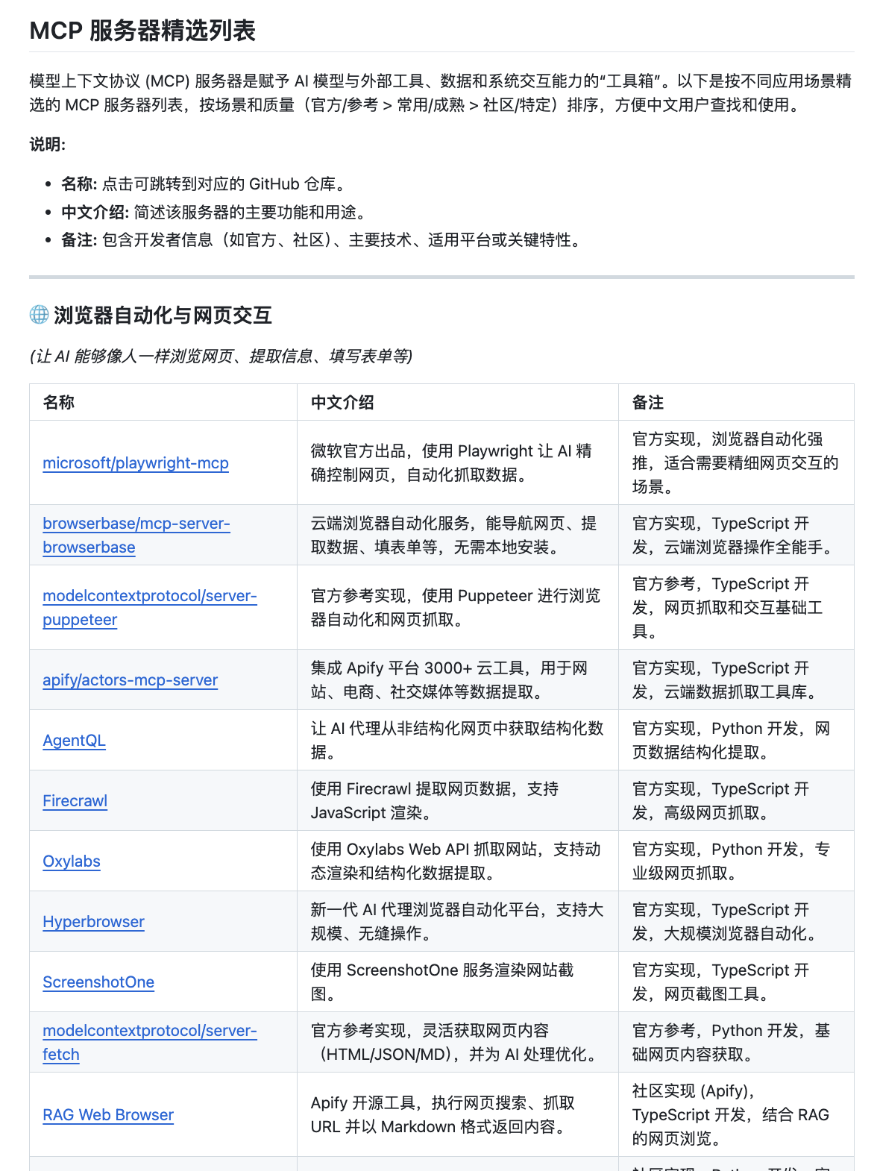The image size is (877, 1171).
Task: Click the note 官方实现，浏览器自动化强推
Action: pyautogui.click(x=735, y=463)
